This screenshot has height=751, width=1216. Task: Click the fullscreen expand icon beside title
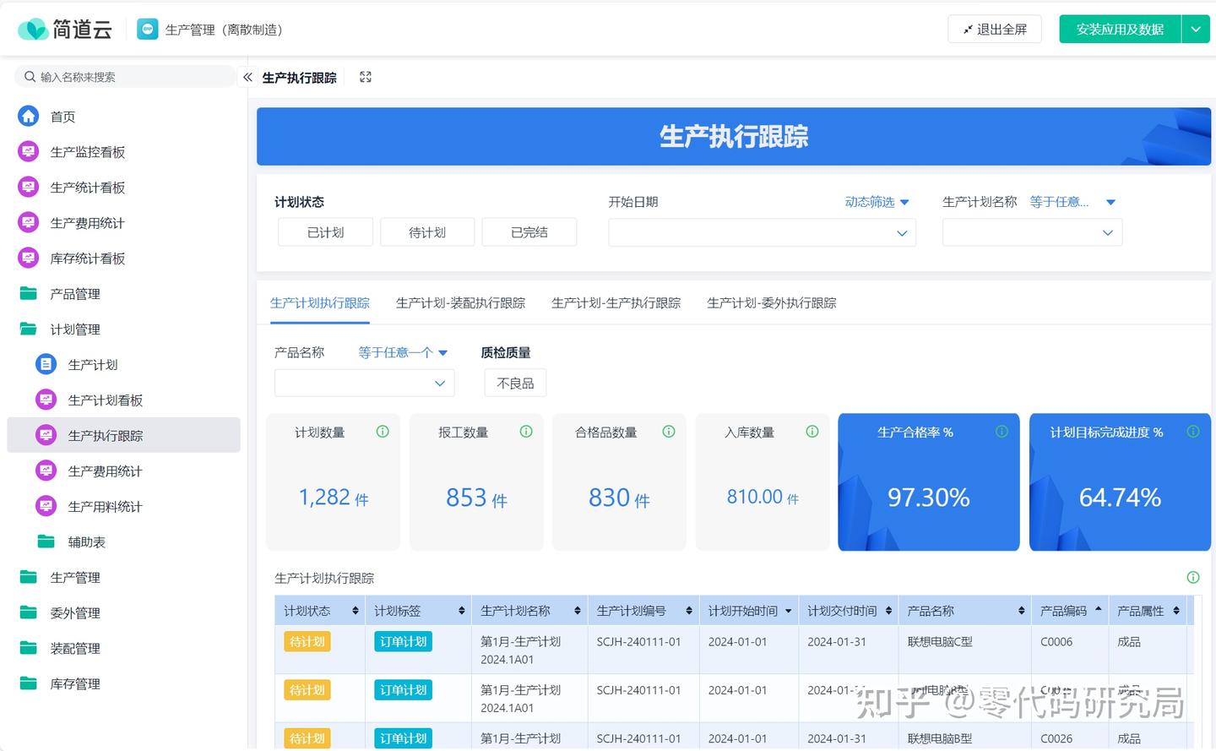[x=366, y=78]
